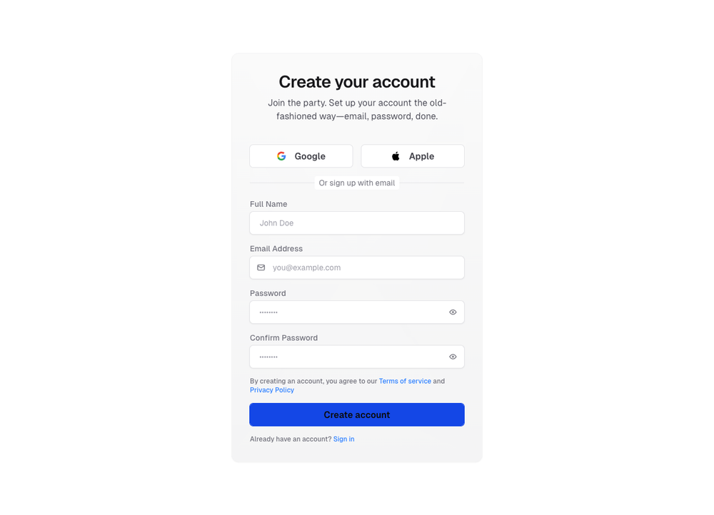This screenshot has width=714, height=515.
Task: Click the Create your account heading
Action: point(357,82)
